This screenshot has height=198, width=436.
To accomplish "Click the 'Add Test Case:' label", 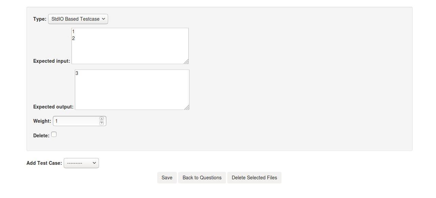I will tap(44, 163).
